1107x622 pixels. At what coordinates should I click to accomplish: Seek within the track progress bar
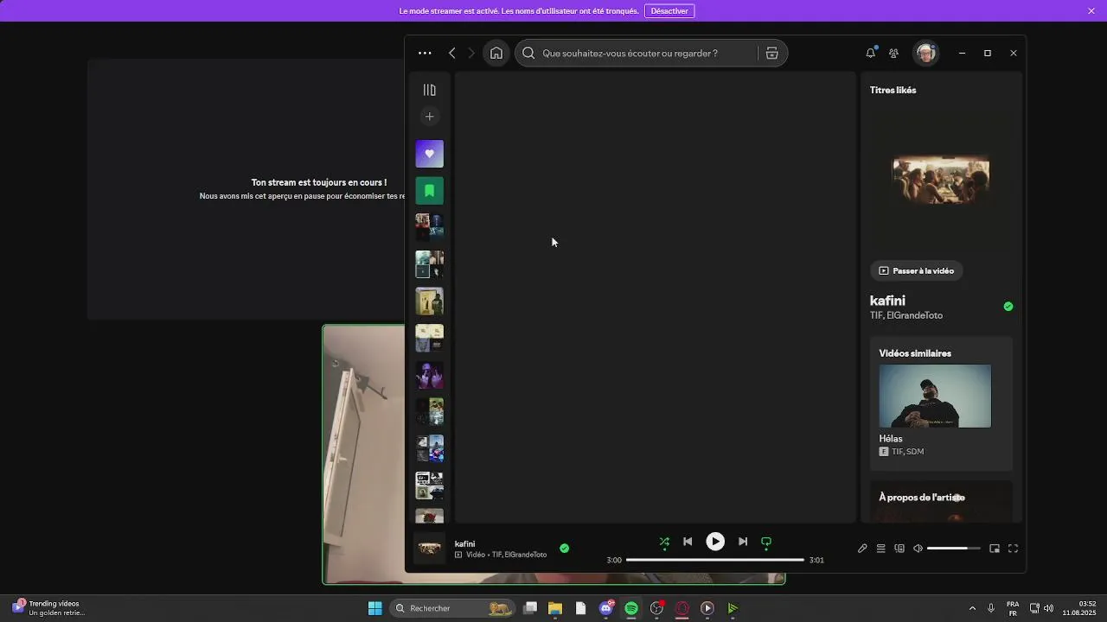coord(714,560)
